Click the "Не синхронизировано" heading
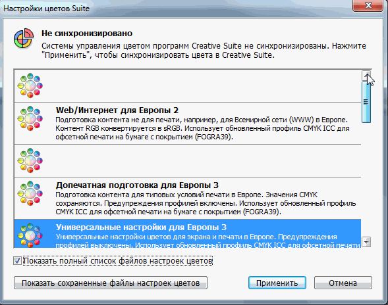This screenshot has height=305, width=388. [87, 34]
